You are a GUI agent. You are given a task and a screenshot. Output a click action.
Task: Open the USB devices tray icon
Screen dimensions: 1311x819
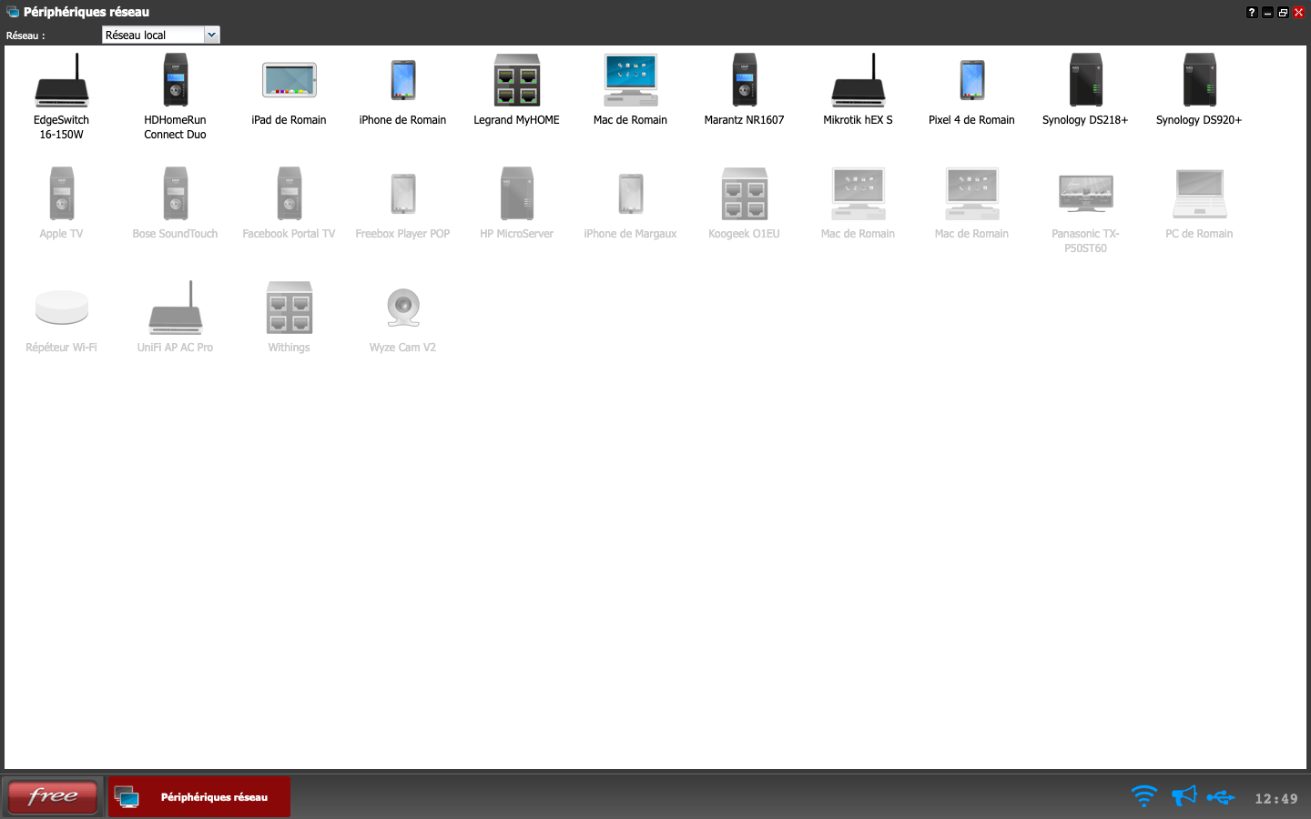(1221, 797)
